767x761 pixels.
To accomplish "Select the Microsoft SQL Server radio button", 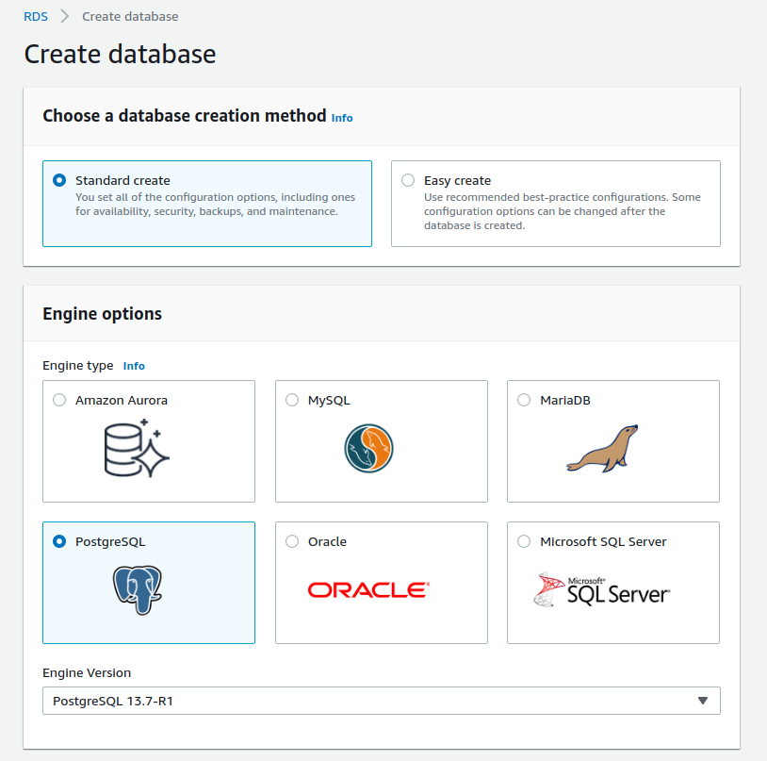I will pos(523,541).
